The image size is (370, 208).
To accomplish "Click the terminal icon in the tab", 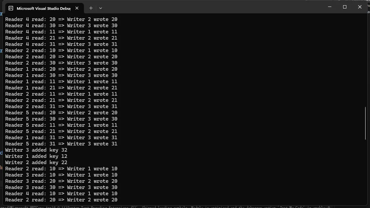I will (11, 8).
